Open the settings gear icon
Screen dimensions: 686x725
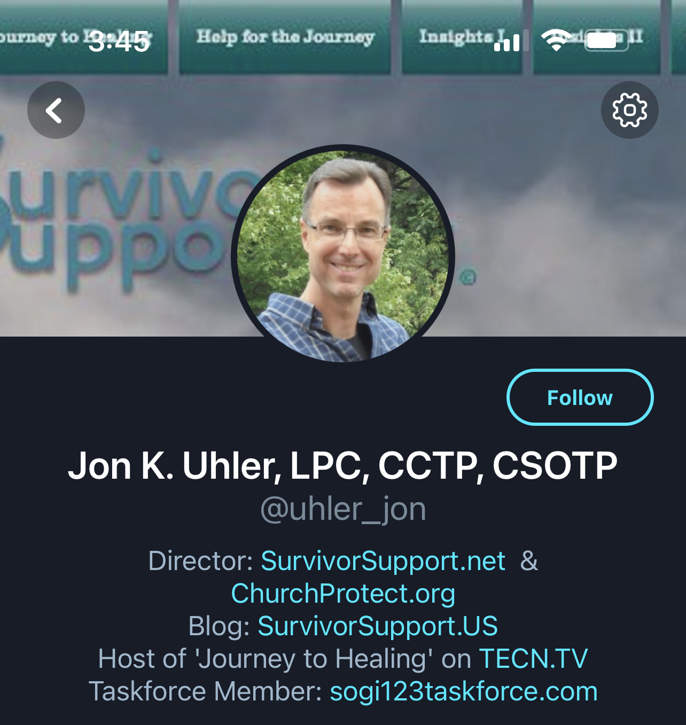[630, 110]
